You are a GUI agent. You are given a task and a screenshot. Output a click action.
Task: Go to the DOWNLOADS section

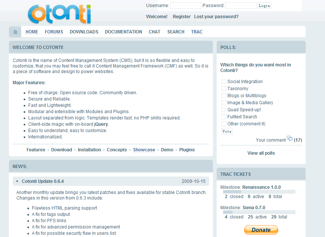pyautogui.click(x=84, y=32)
